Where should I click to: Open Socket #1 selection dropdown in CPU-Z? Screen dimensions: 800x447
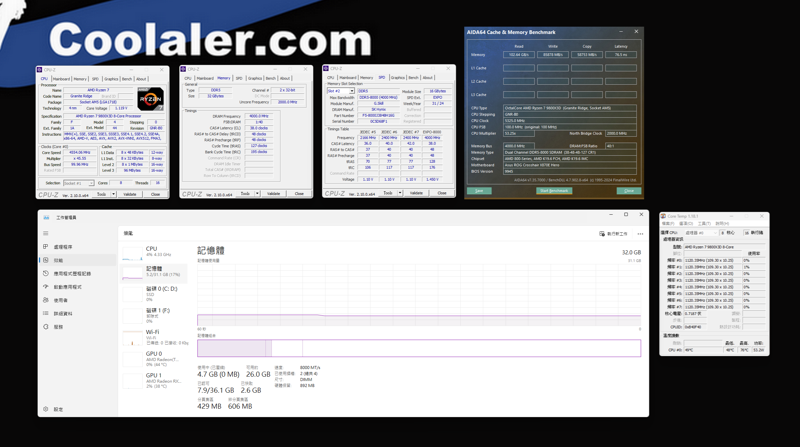pyautogui.click(x=91, y=183)
